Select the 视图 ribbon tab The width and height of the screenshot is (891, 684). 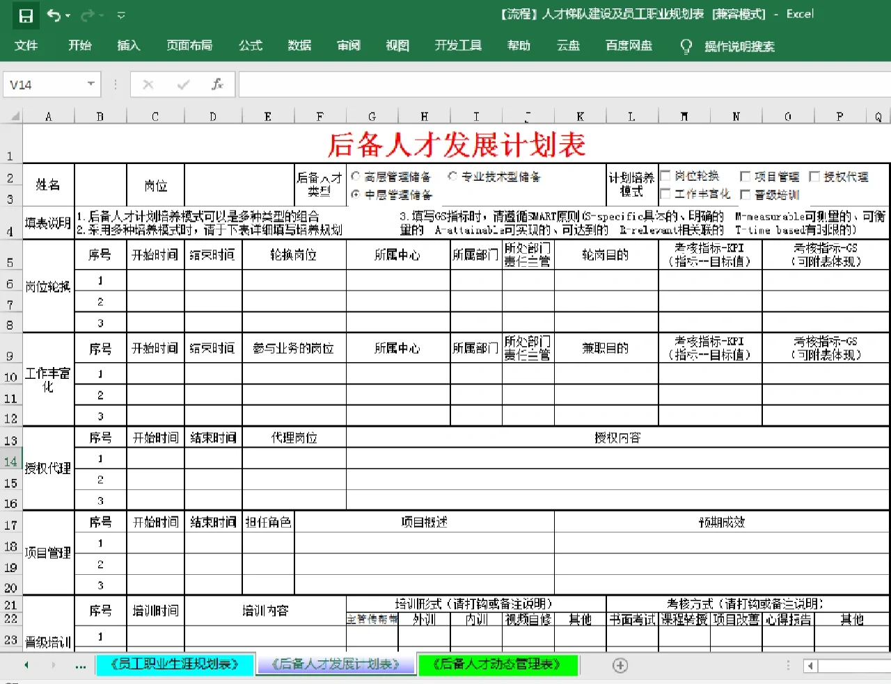click(397, 45)
